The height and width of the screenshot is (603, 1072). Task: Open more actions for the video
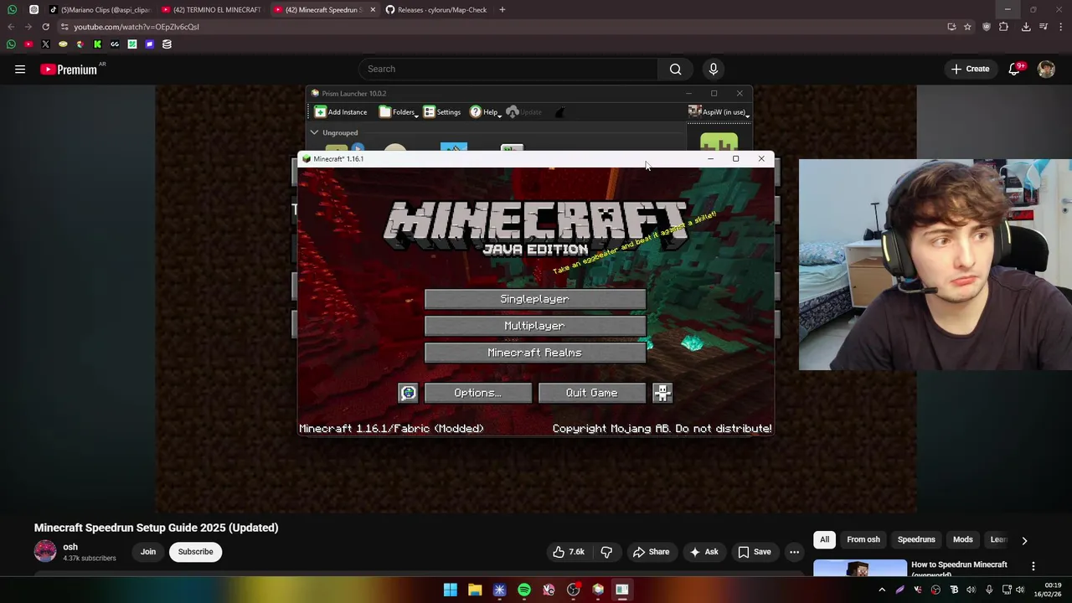[x=794, y=552]
